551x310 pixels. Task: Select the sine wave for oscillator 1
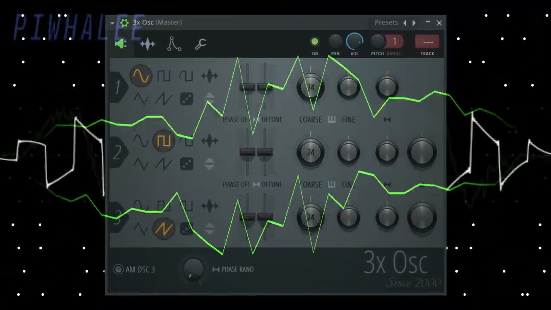point(141,76)
